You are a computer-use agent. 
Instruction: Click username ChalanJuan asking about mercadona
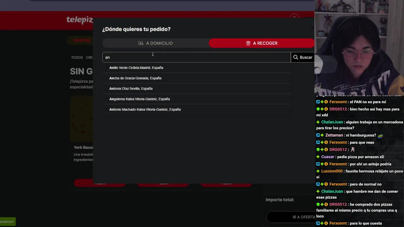point(332,122)
